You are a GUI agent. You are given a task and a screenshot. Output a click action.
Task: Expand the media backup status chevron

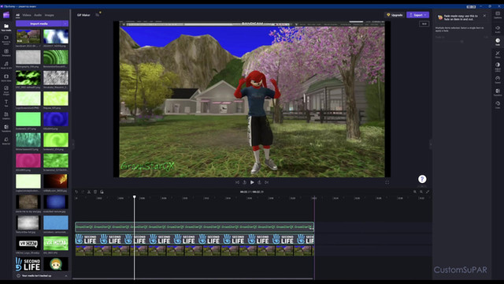click(x=66, y=276)
